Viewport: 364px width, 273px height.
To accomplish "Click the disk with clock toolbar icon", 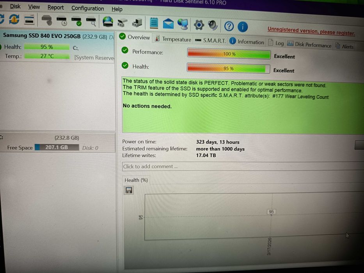I will [x=62, y=21].
